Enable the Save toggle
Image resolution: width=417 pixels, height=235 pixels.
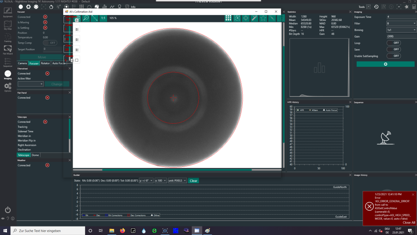(x=394, y=49)
